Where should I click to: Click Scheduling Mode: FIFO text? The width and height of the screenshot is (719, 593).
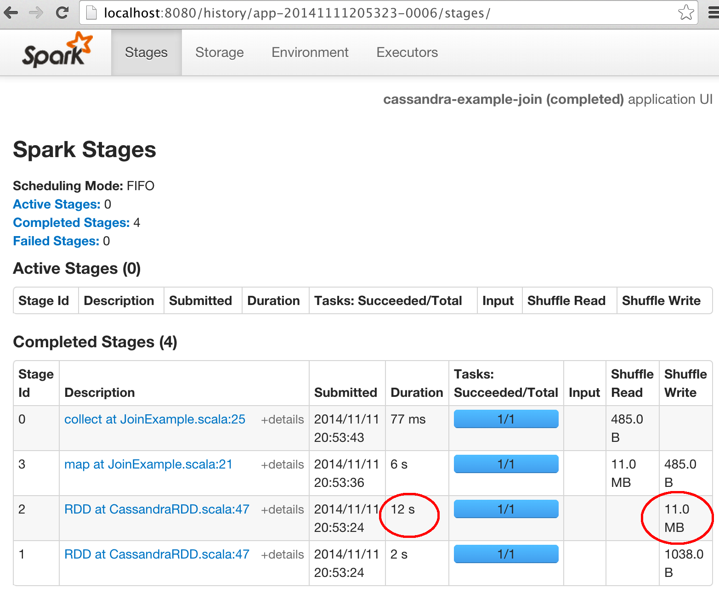[x=84, y=186]
